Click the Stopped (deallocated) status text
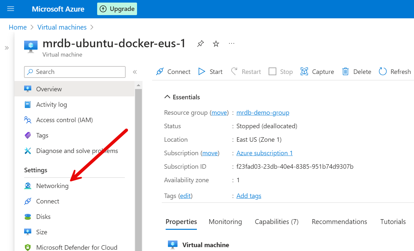Screen dimensions: 414x251 (x=267, y=126)
